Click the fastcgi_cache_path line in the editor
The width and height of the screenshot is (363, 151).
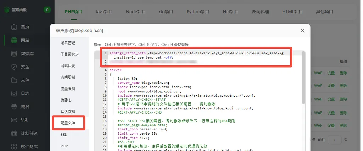196,53
